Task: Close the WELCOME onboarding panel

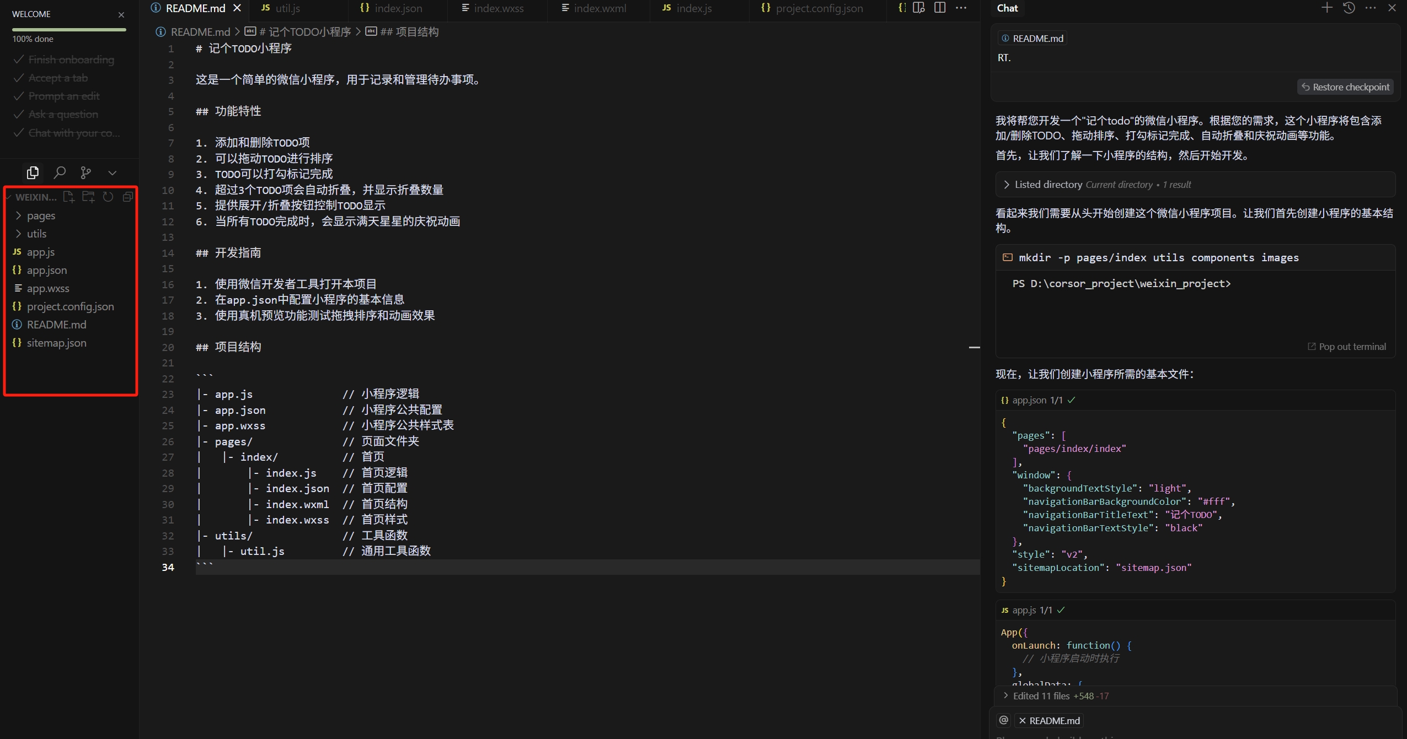Action: [121, 15]
